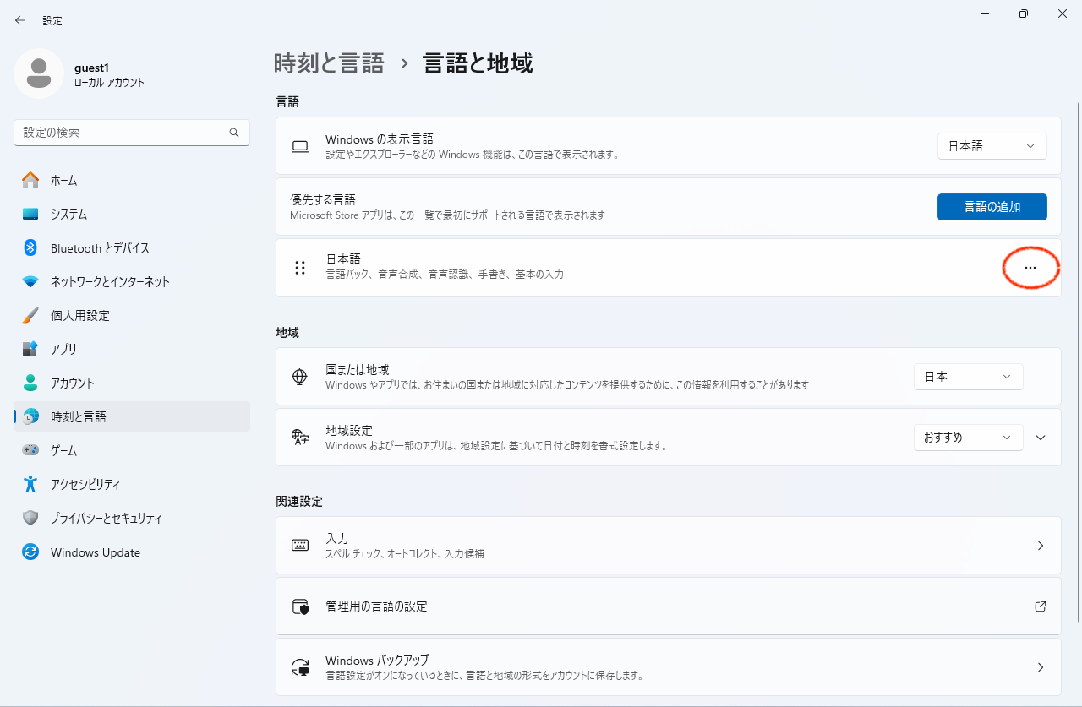Click the Windows Update sync icon
The image size is (1082, 707).
pyautogui.click(x=30, y=552)
